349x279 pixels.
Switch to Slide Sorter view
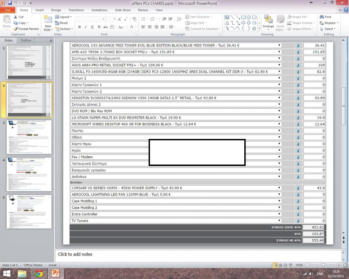tap(280, 265)
